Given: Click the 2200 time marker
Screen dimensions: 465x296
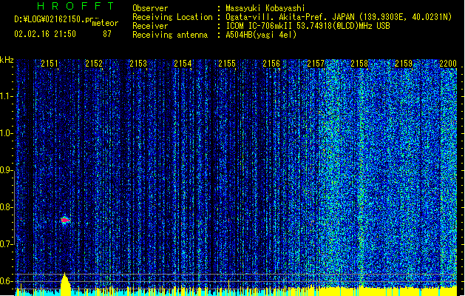Looking at the screenshot, I should [x=448, y=64].
